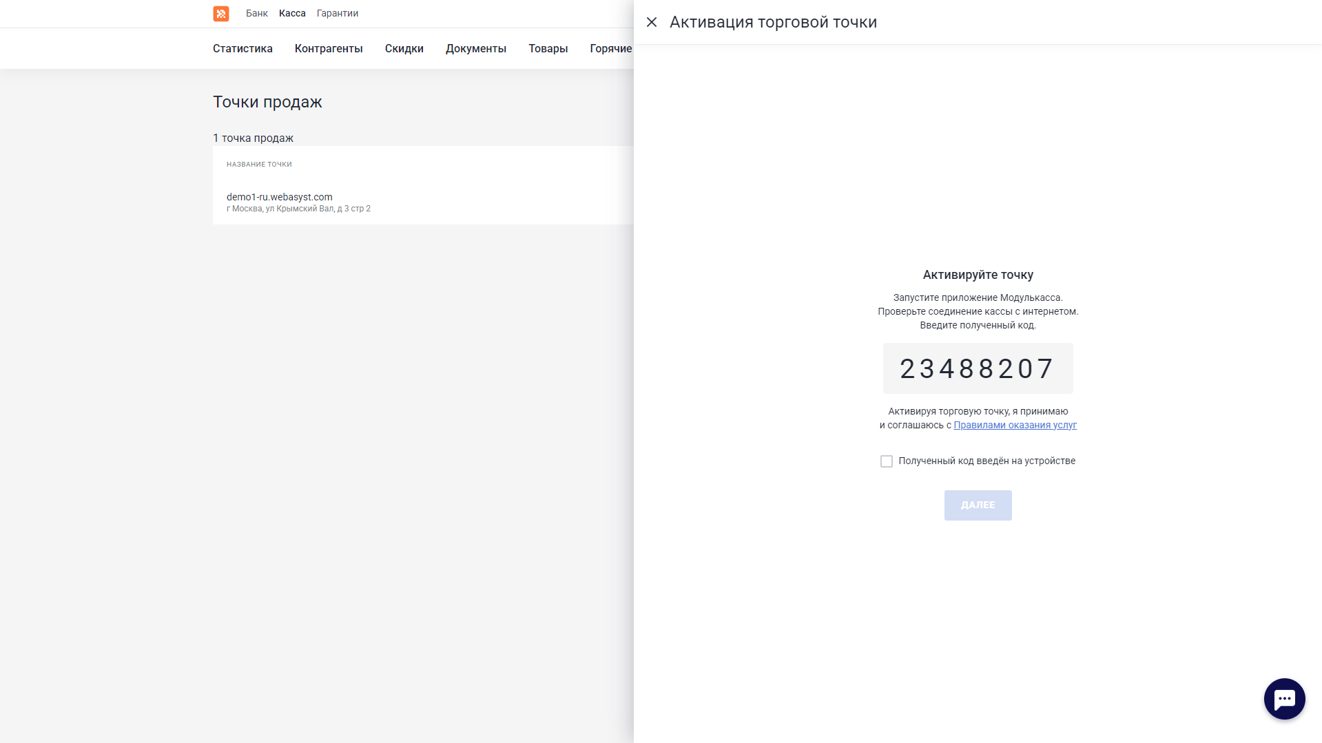
Task: Click the activation code 23488207
Action: pyautogui.click(x=978, y=369)
